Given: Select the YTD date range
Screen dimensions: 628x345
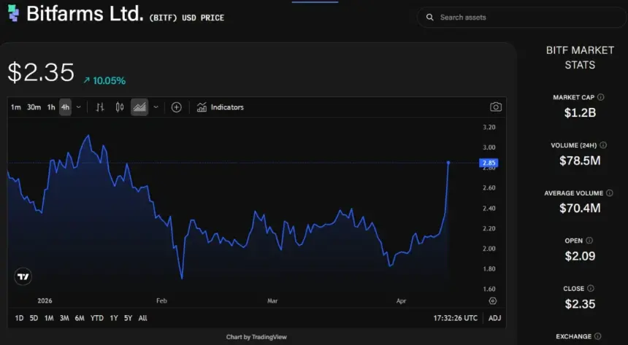Looking at the screenshot, I should click(x=97, y=318).
